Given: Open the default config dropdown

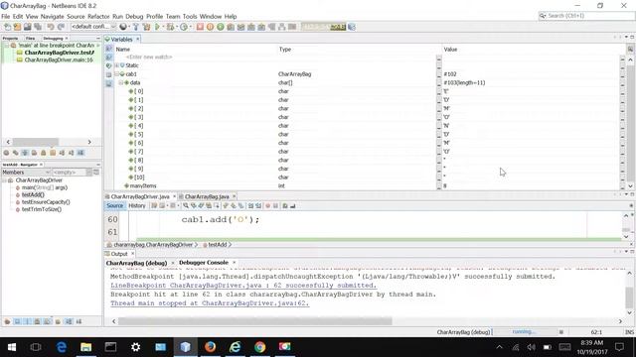Looking at the screenshot, I should [x=93, y=27].
